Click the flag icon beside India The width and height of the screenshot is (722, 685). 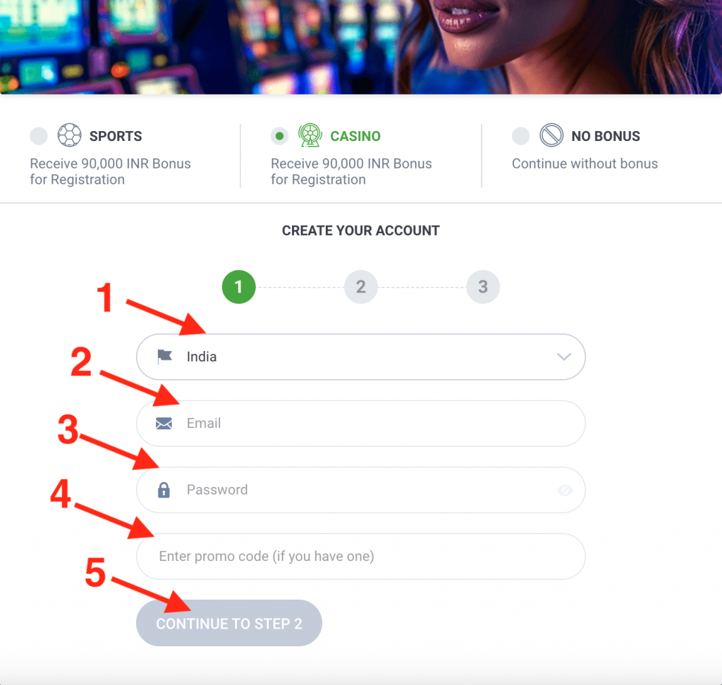164,357
